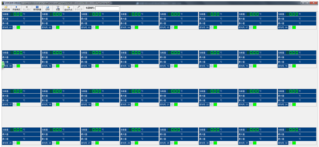The image size is (319, 147).
Task: Click the 打开文件 (Open File) toolbar icon
Action: 6,8
